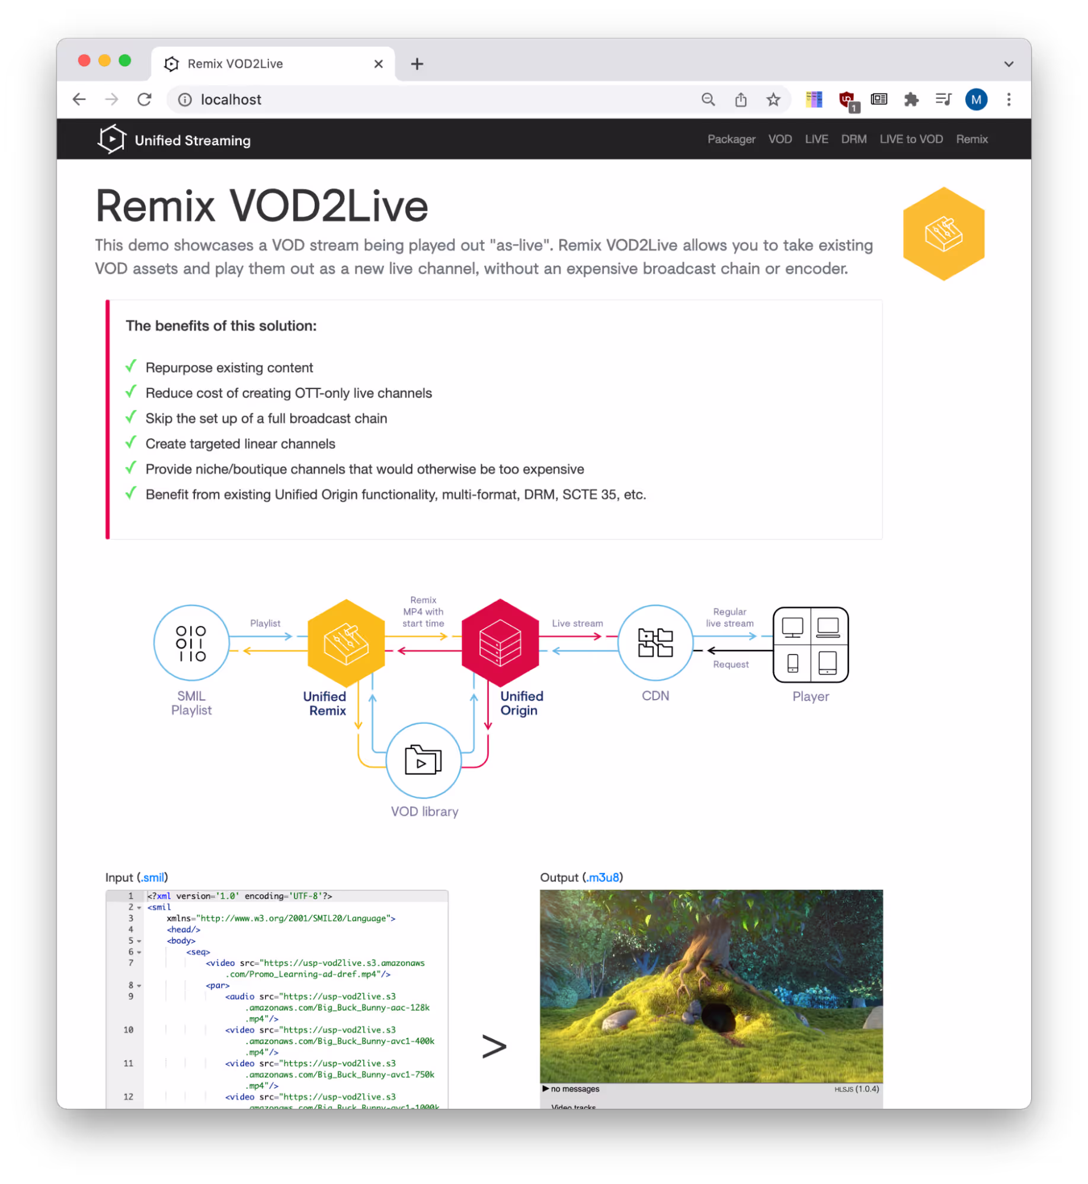The width and height of the screenshot is (1088, 1184).
Task: Click the Unified Streaming brand text
Action: tap(191, 140)
